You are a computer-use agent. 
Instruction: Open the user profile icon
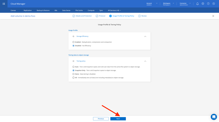tap(214, 4)
